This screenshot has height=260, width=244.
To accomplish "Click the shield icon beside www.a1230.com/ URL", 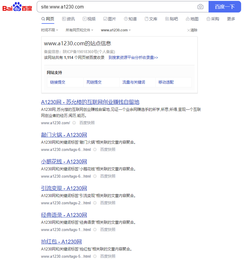I will [x=74, y=123].
